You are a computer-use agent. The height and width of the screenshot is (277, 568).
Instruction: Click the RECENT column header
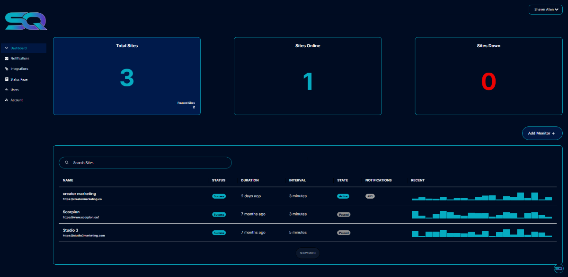(418, 180)
